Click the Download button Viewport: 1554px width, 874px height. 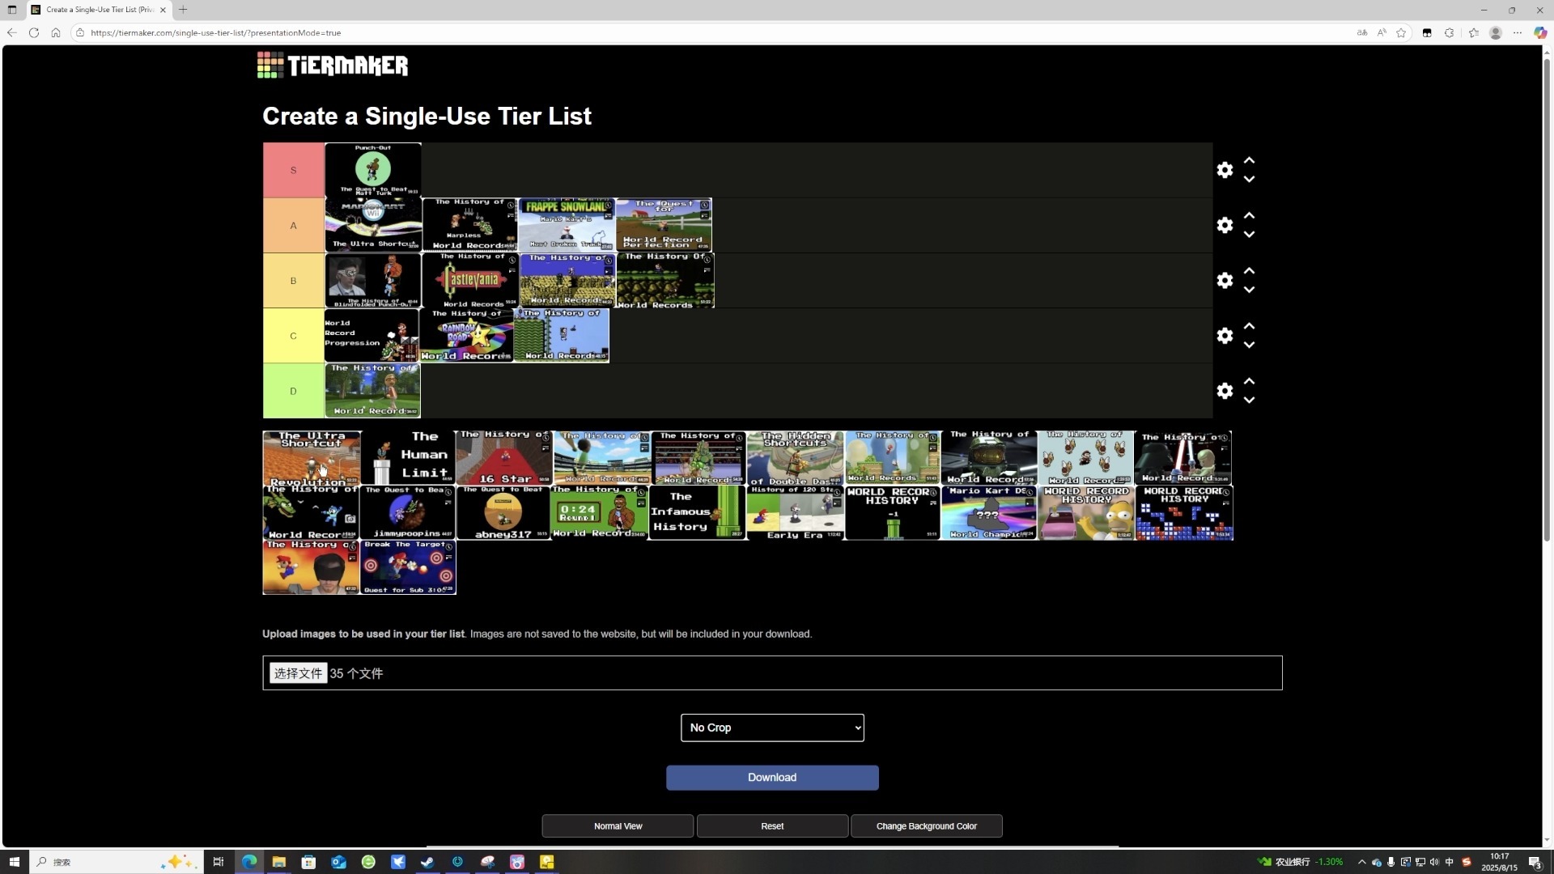772,778
